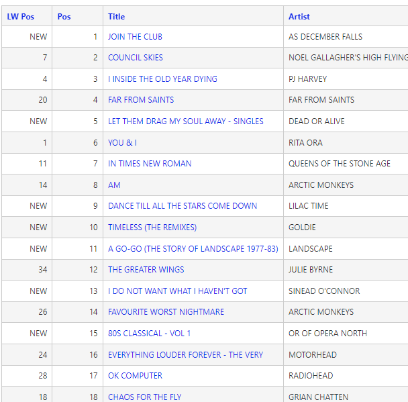Open 'DANCE TILL ALL THE STARS COME DOWN'
This screenshot has width=408, height=402.
coord(183,206)
